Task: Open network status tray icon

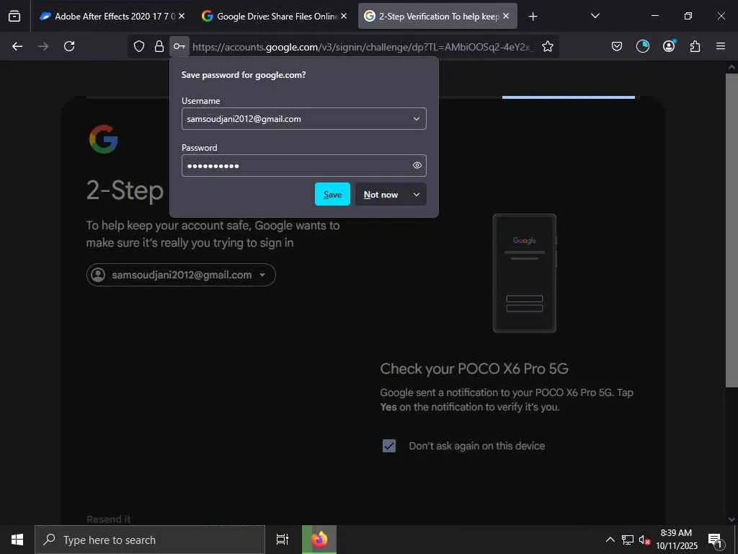Action: coord(628,540)
